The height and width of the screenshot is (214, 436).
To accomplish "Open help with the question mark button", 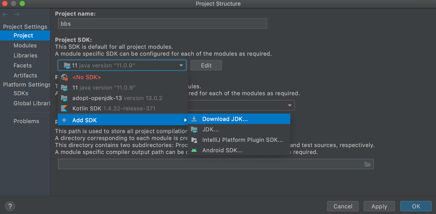I will coord(10,206).
